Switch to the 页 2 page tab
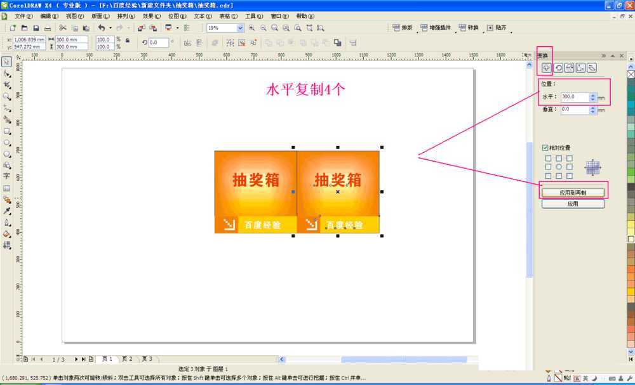This screenshot has height=385, width=635. (x=126, y=358)
